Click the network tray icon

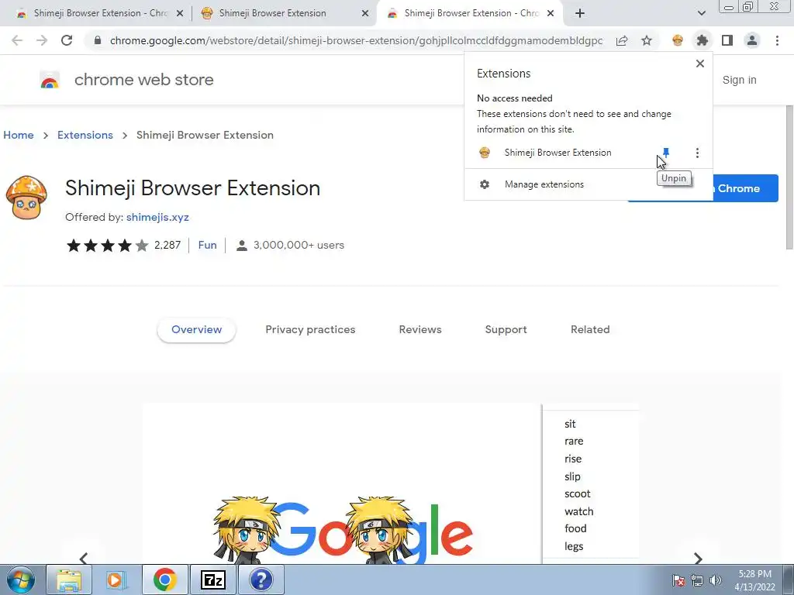point(697,580)
